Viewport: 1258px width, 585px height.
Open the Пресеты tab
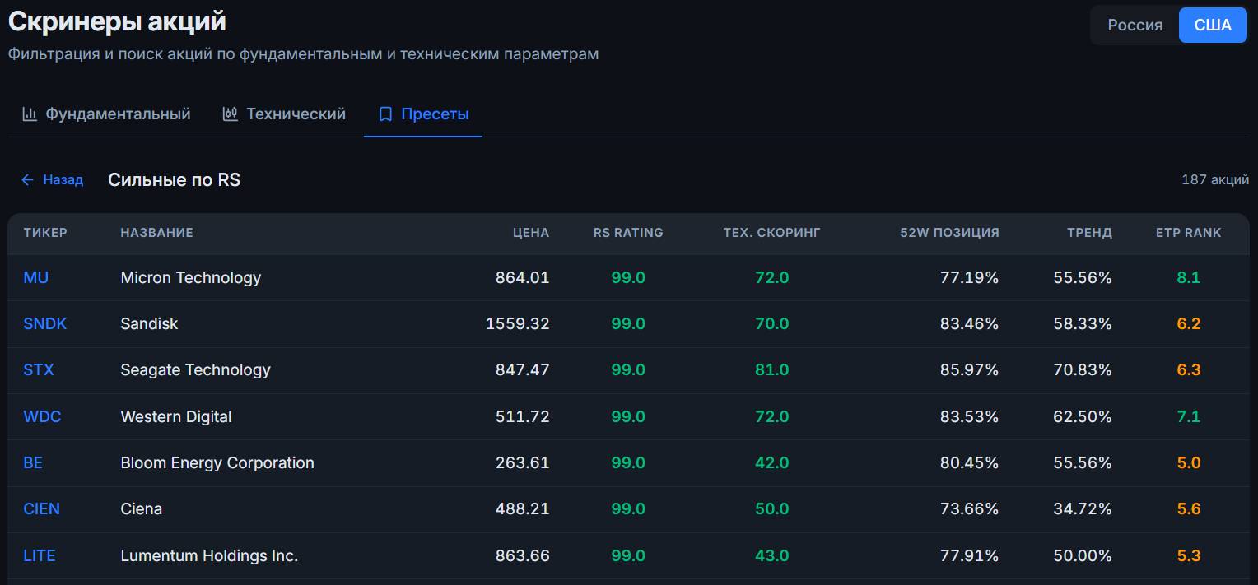point(423,114)
